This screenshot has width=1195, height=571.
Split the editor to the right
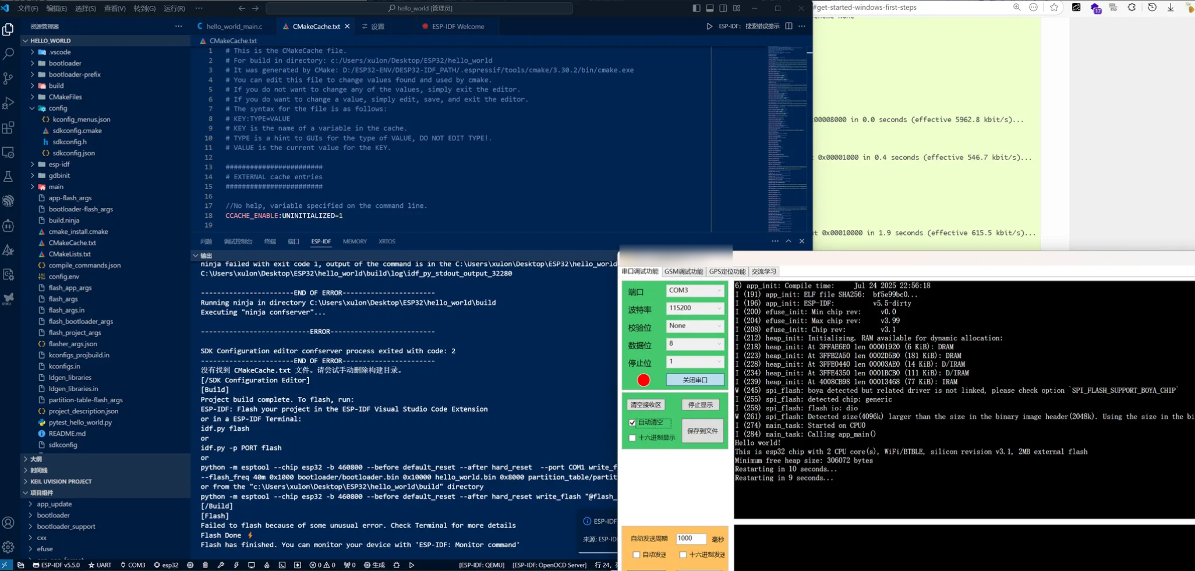click(x=789, y=26)
